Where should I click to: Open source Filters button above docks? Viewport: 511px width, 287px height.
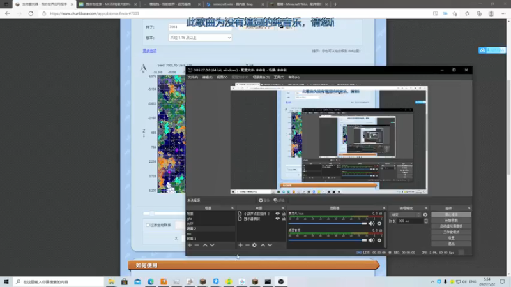[x=279, y=200]
